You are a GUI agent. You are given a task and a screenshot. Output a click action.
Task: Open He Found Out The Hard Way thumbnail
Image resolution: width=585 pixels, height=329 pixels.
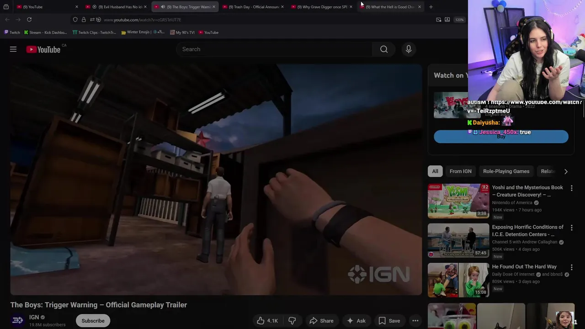pos(458,280)
